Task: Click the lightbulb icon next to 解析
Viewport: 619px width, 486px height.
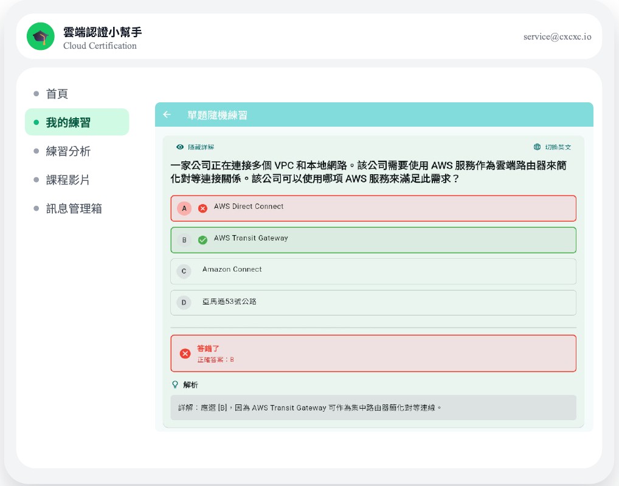Action: 175,385
